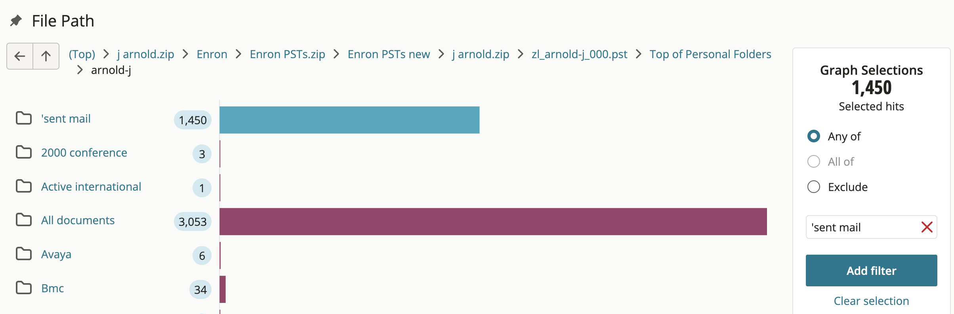Click the 2000 conference folder icon
Screen dimensions: 954x314
click(24, 152)
